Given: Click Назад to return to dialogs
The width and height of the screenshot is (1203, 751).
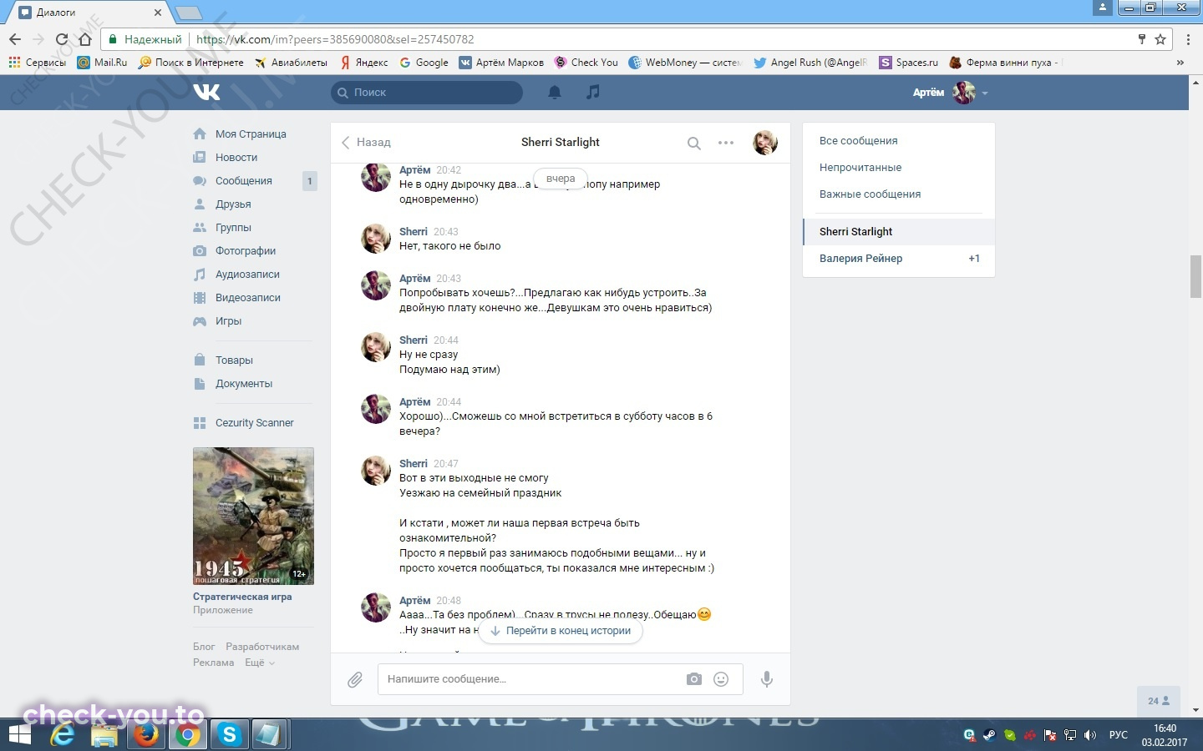Looking at the screenshot, I should point(366,143).
